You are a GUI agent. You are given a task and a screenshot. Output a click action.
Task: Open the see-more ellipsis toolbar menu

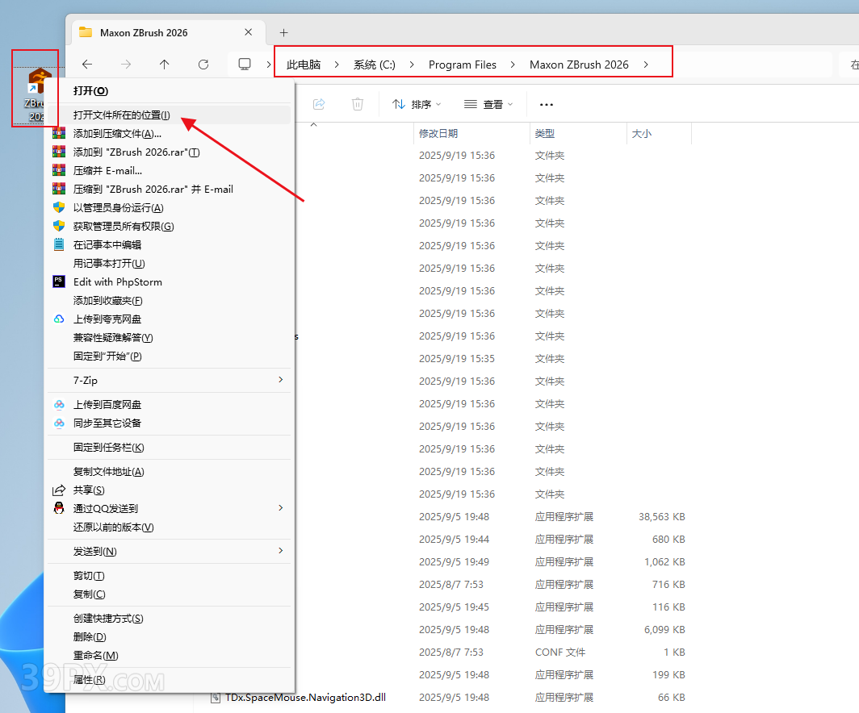tap(547, 104)
